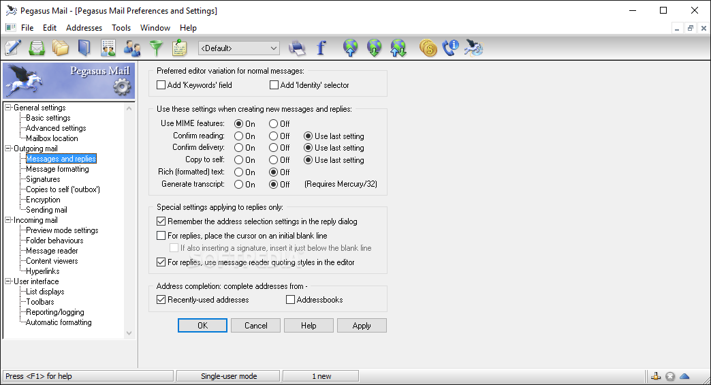Click the blue font 'f' icon
711x385 pixels.
point(321,48)
